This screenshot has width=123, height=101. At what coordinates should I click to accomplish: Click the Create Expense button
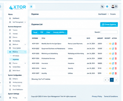coord(109,25)
